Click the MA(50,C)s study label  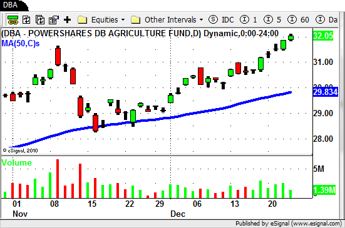(x=21, y=43)
